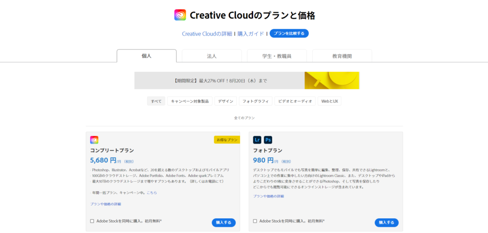Screen dimensions: 488x233
Task: Open Creative Cloudの詳細 link
Action: 207,34
